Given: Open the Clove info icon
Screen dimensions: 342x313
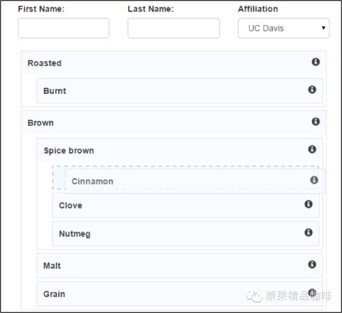Looking at the screenshot, I should [308, 204].
